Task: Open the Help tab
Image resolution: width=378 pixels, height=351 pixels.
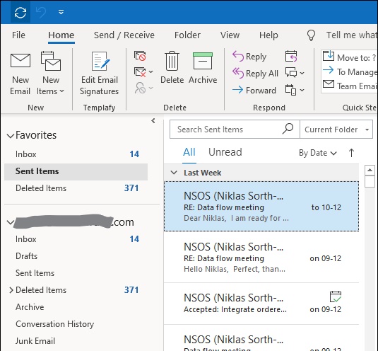Action: [268, 35]
